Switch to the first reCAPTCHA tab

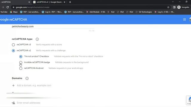click(15, 2)
